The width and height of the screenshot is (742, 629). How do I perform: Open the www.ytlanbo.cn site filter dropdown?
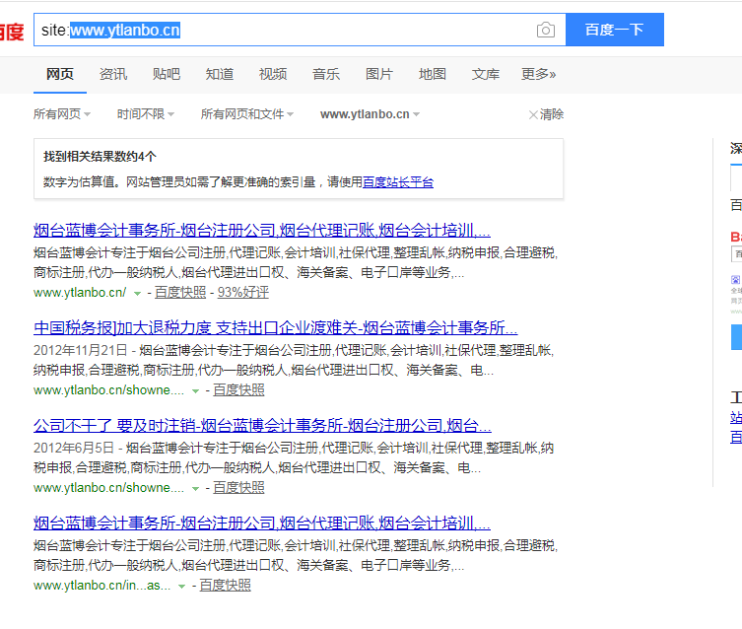pyautogui.click(x=370, y=114)
